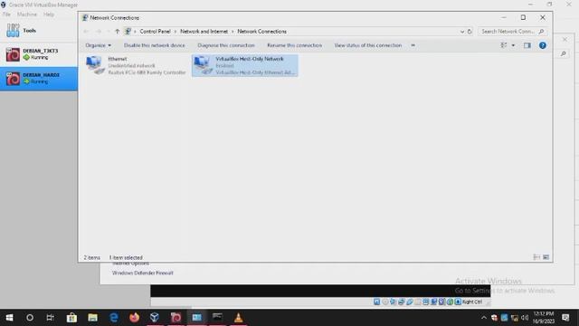Click the network tray icon
The width and height of the screenshot is (579, 326).
(x=515, y=318)
